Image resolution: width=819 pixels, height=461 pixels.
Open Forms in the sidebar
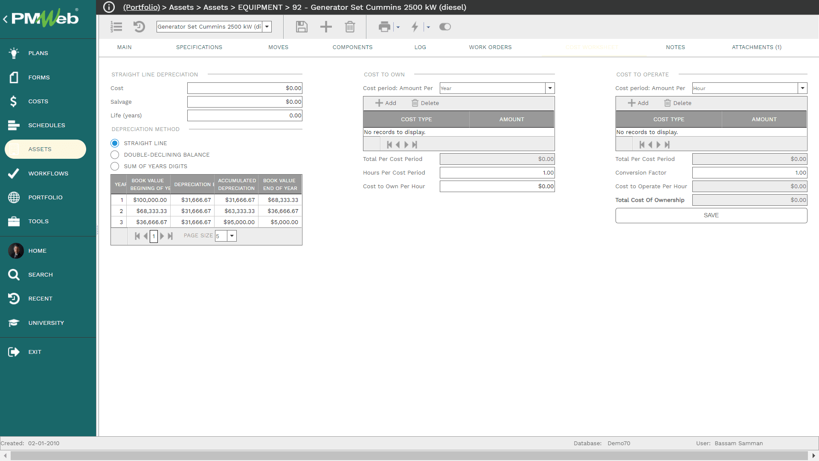(x=39, y=77)
